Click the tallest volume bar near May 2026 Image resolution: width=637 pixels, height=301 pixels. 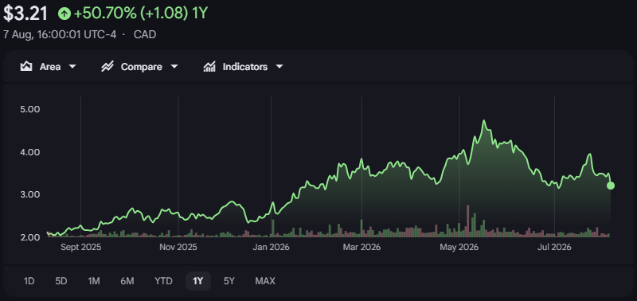click(x=468, y=221)
